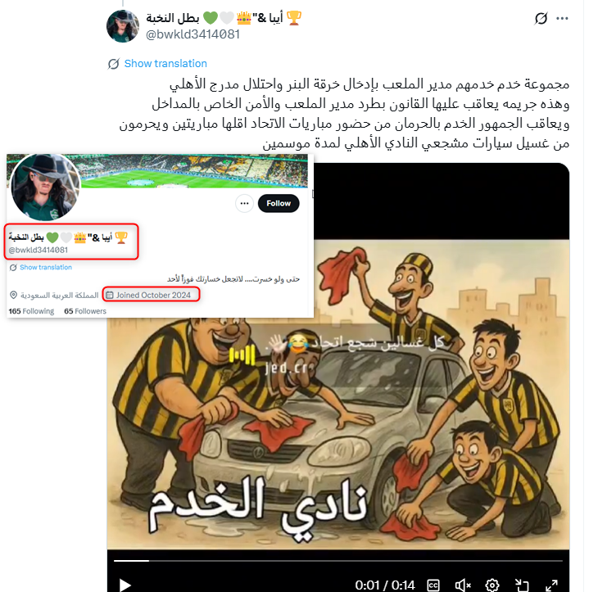Enter picture-in-picture mode icon
The width and height of the screenshot is (589, 592).
click(x=522, y=585)
